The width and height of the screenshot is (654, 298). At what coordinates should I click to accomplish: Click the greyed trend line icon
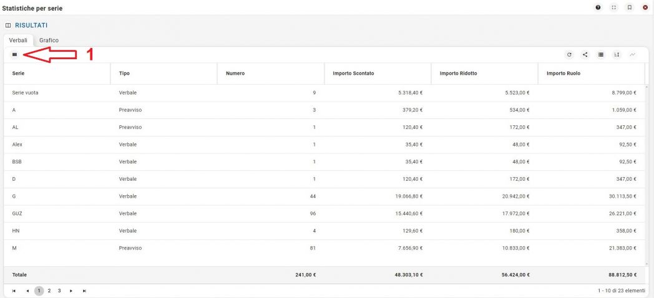(x=632, y=55)
